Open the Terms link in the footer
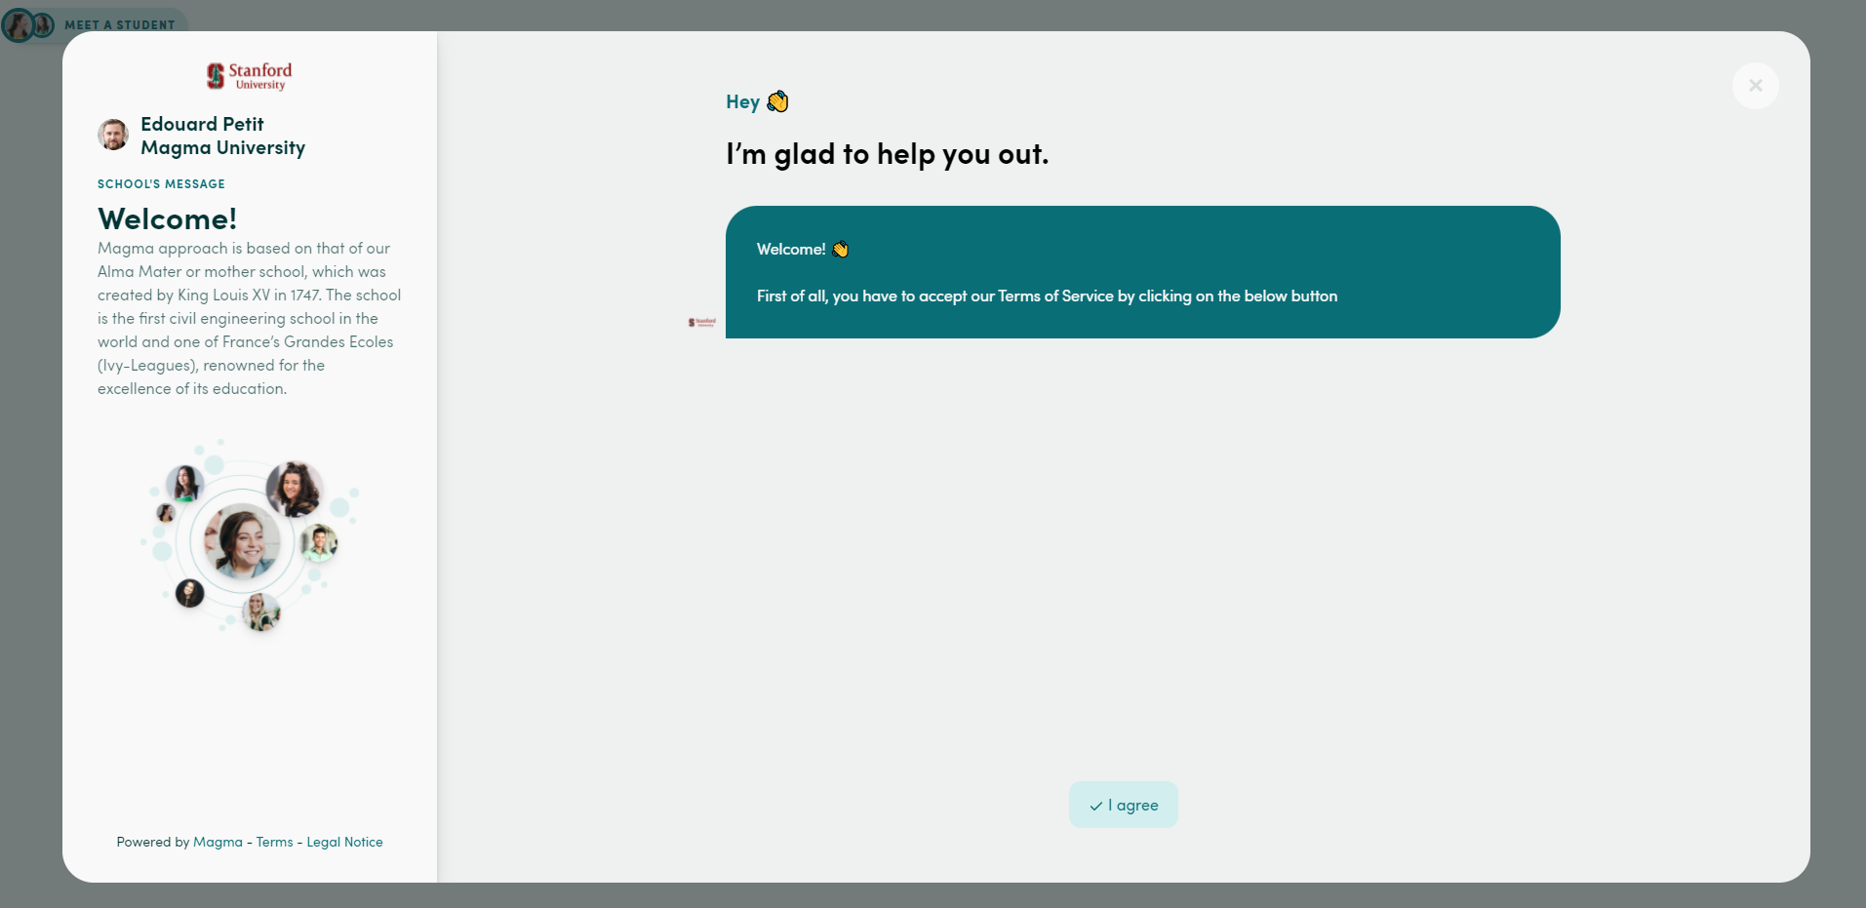 point(274,842)
